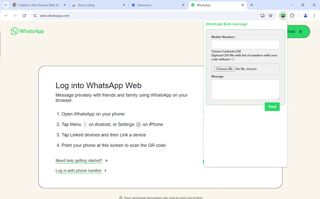
Task: Close the Publish in the Chrome Web Store tab
Action: point(65,5)
